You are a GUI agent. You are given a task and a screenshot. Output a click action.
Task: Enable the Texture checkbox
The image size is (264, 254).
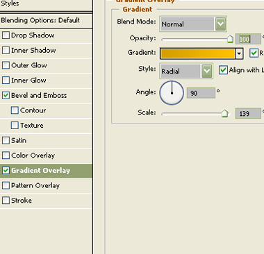coord(15,126)
